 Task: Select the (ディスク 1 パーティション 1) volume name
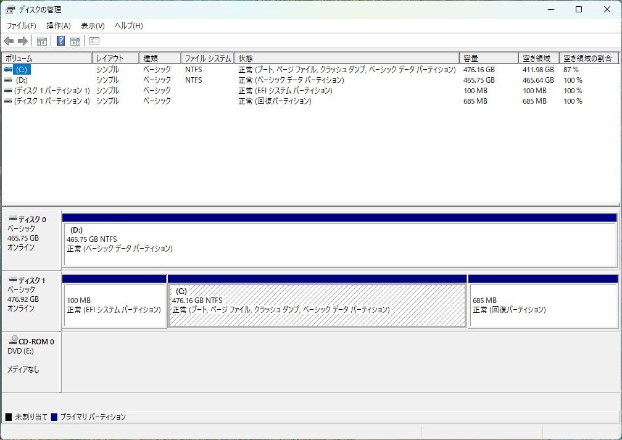tap(52, 91)
